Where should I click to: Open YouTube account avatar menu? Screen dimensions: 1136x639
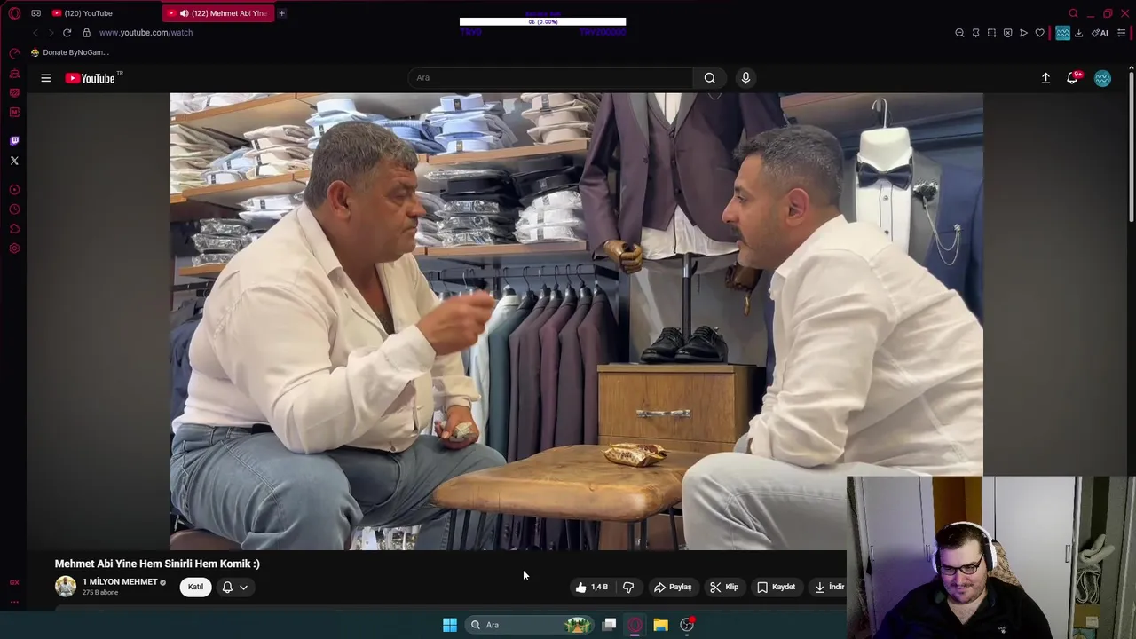1102,78
